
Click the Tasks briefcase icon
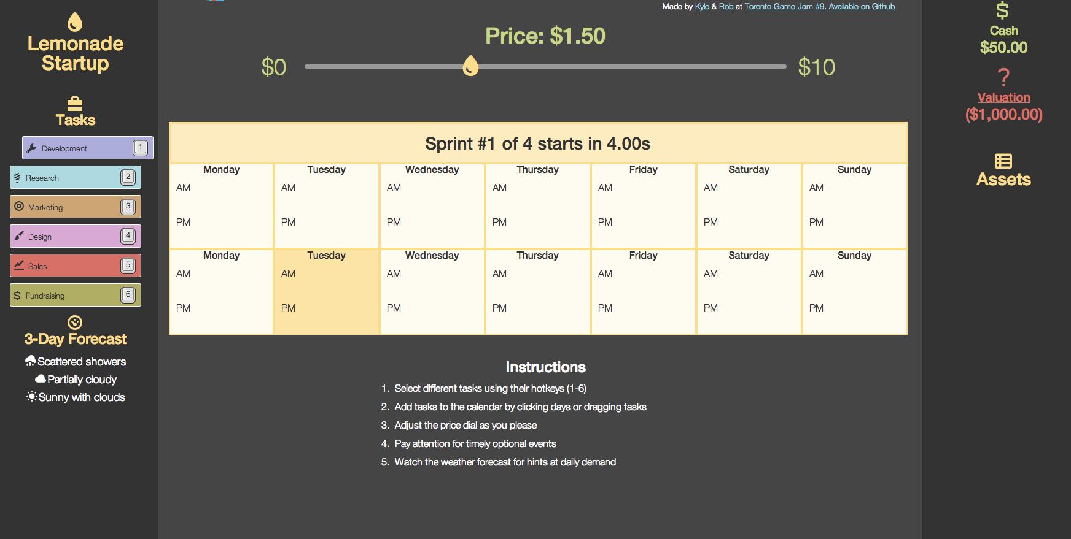[75, 103]
